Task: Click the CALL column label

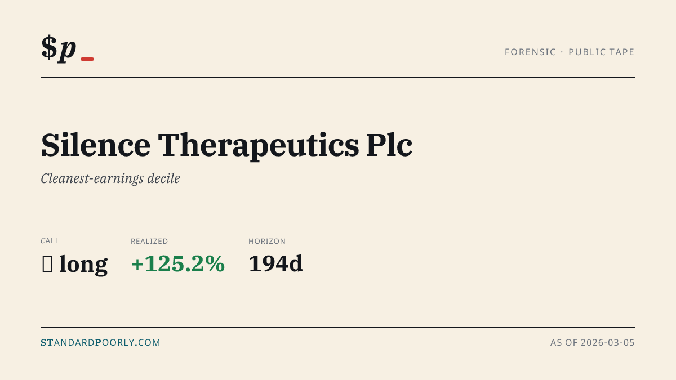Action: [50, 241]
